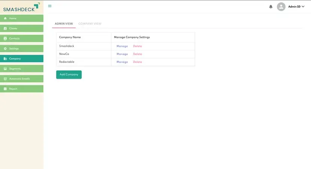The image size is (311, 169).
Task: Delete the Smashdeck company
Action: pyautogui.click(x=137, y=46)
